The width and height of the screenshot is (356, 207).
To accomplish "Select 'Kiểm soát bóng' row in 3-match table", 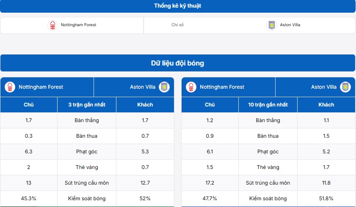I will pyautogui.click(x=87, y=199).
